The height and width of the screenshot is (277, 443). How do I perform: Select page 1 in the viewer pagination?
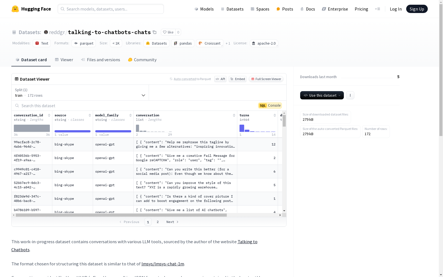148,222
